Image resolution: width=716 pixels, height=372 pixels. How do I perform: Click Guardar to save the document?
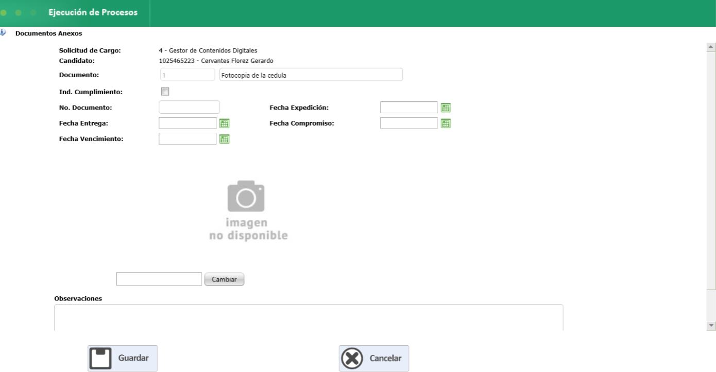123,358
